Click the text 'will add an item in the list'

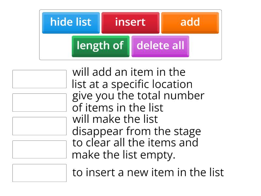pyautogui.click(x=130, y=78)
